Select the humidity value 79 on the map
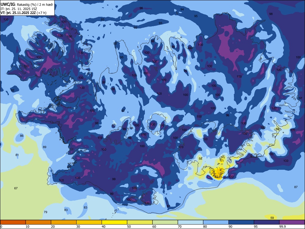Screen dimensions: 305x229 point(45,212)
